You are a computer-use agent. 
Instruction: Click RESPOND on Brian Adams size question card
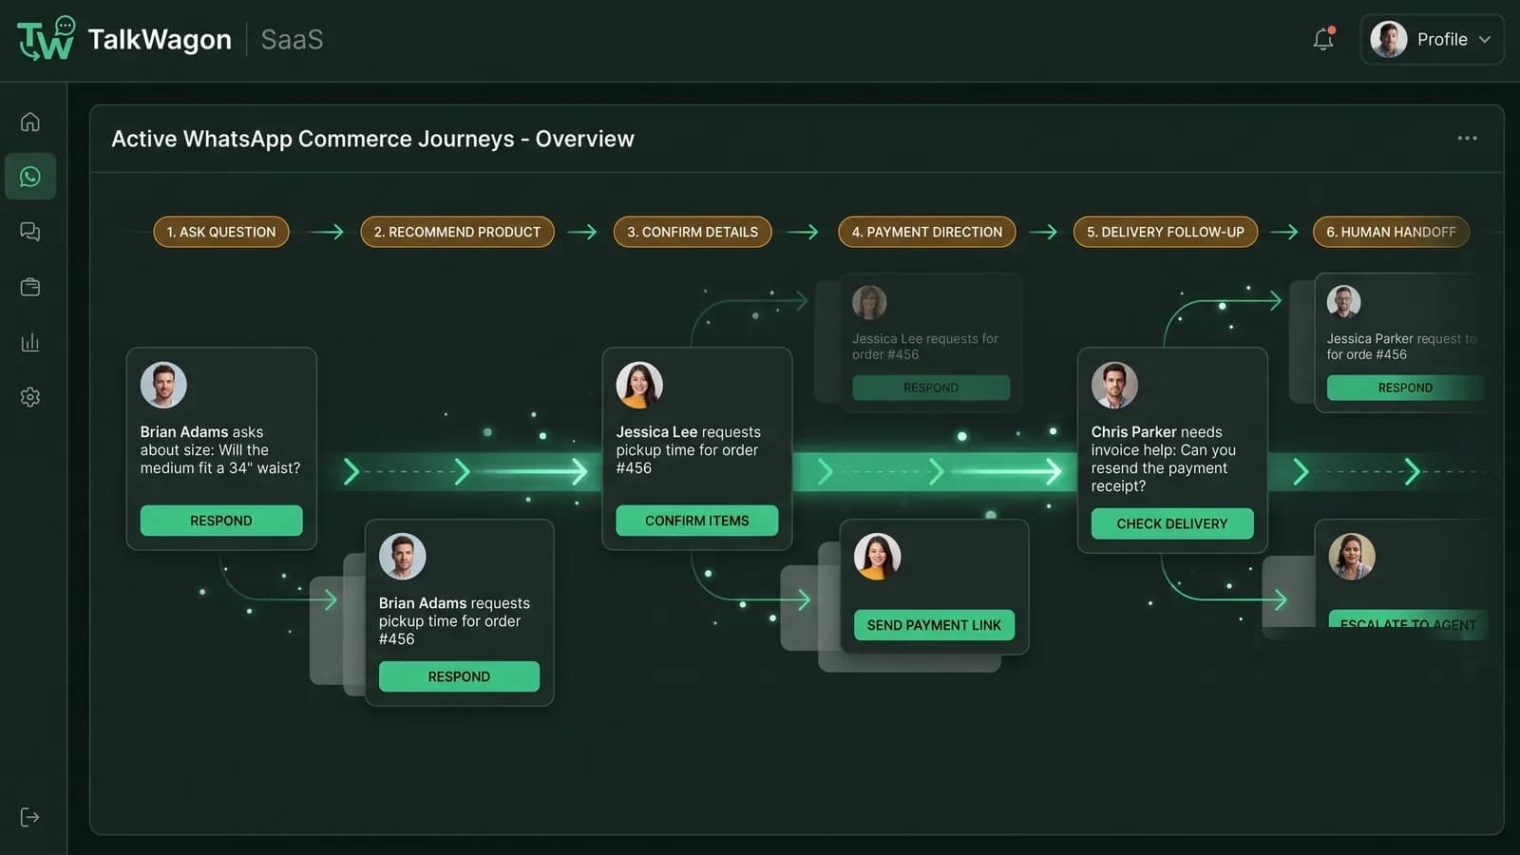click(221, 521)
